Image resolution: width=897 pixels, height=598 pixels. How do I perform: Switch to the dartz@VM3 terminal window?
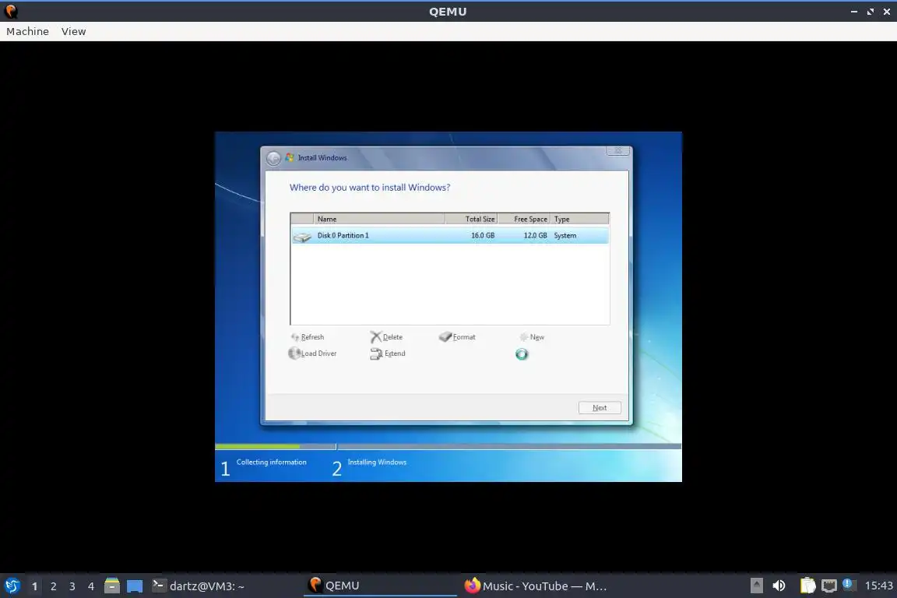(198, 586)
